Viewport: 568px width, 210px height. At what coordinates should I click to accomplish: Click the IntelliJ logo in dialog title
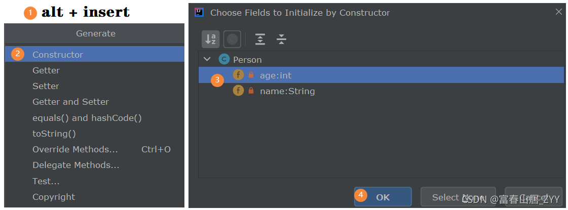[199, 12]
